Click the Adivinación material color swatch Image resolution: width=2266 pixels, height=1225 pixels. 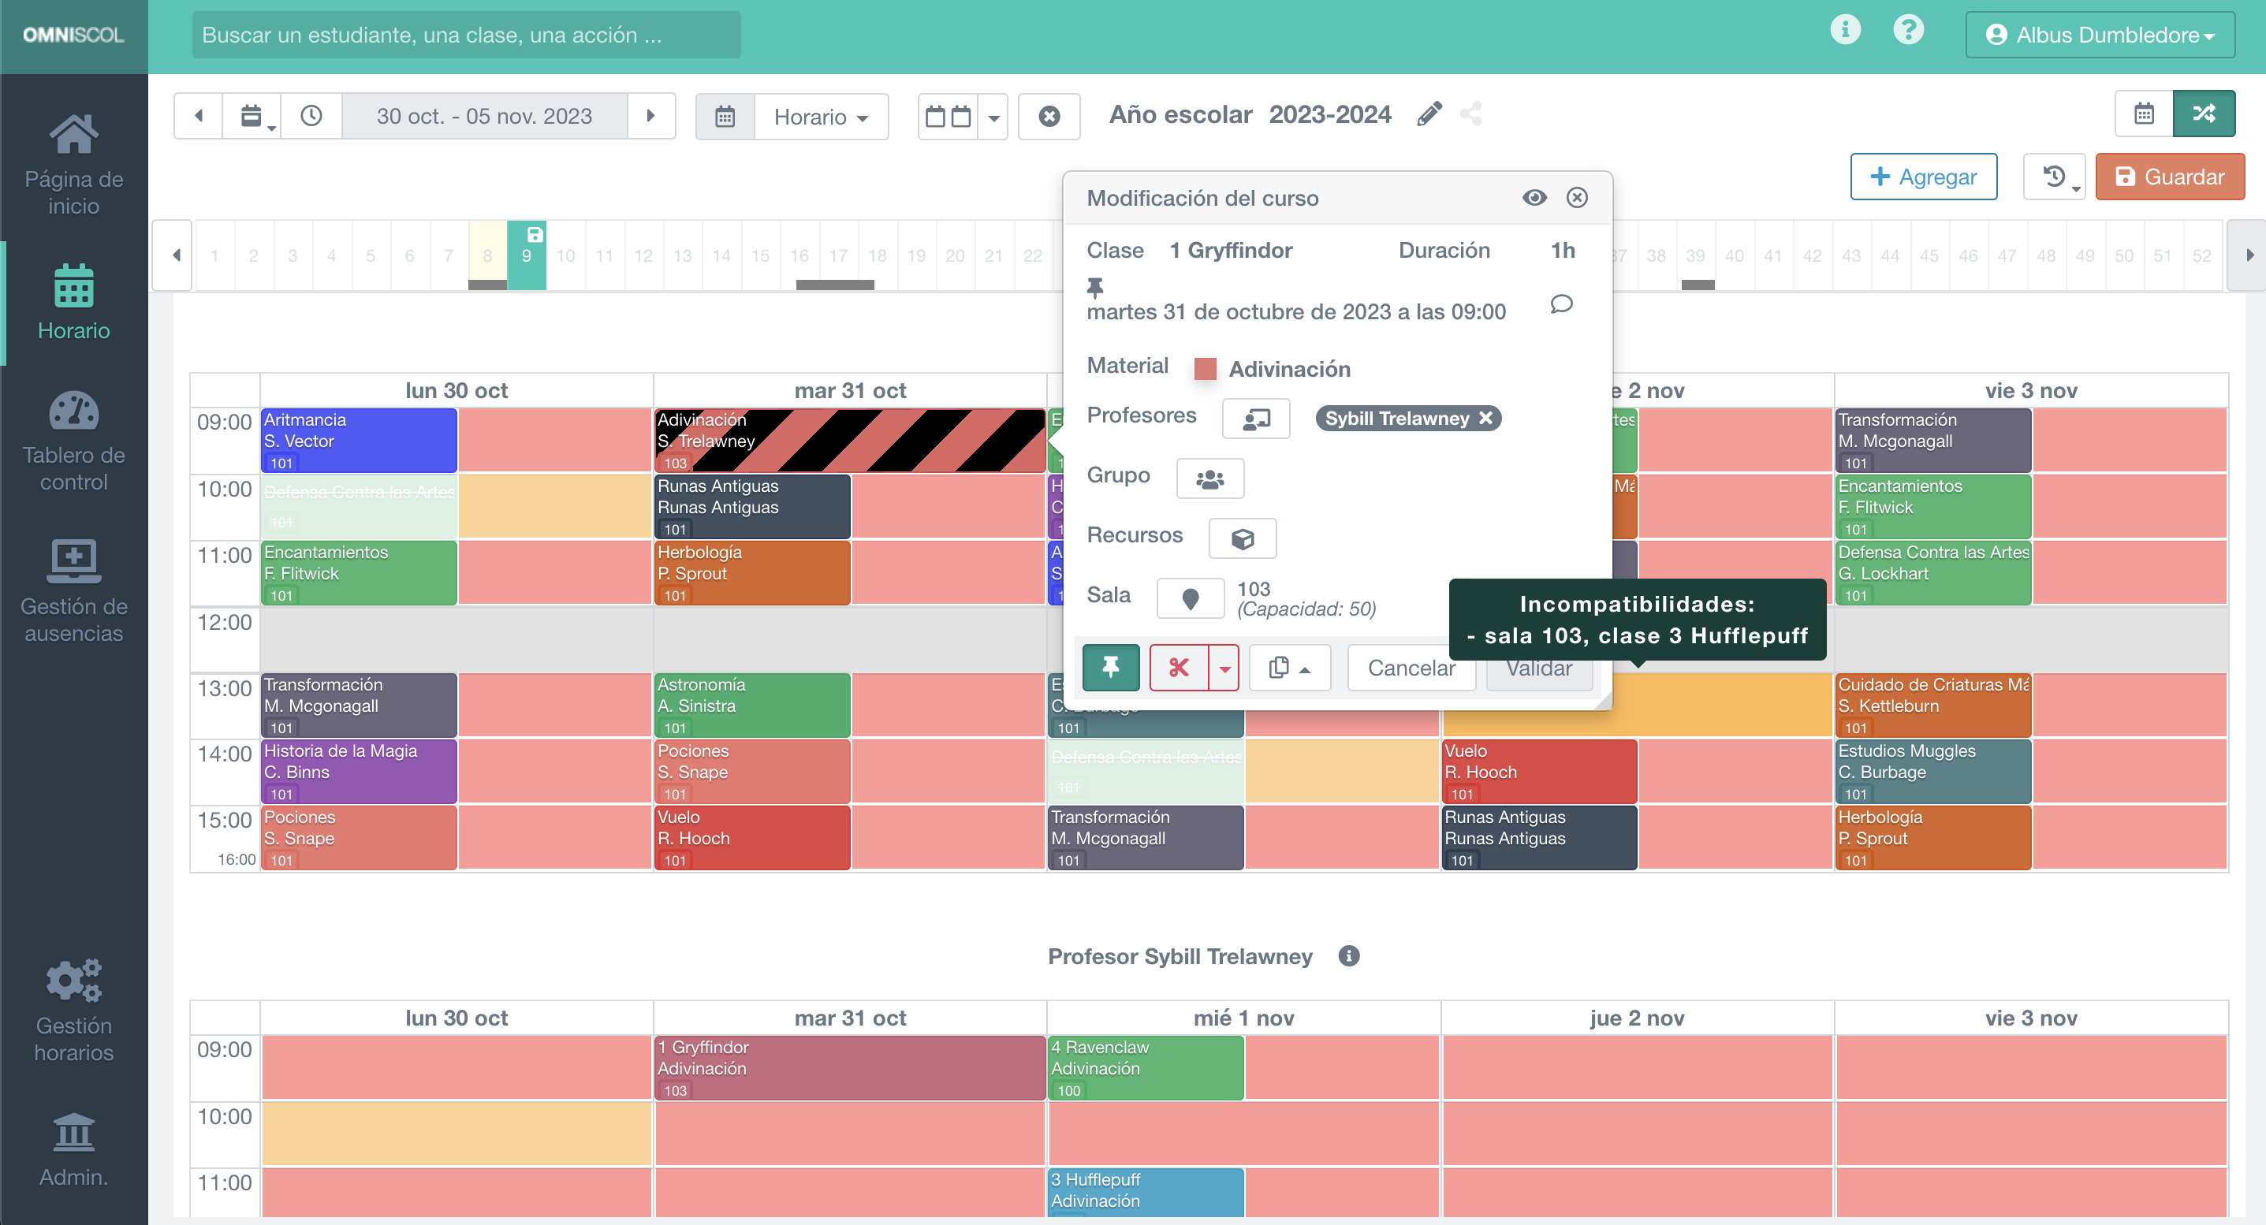1206,368
